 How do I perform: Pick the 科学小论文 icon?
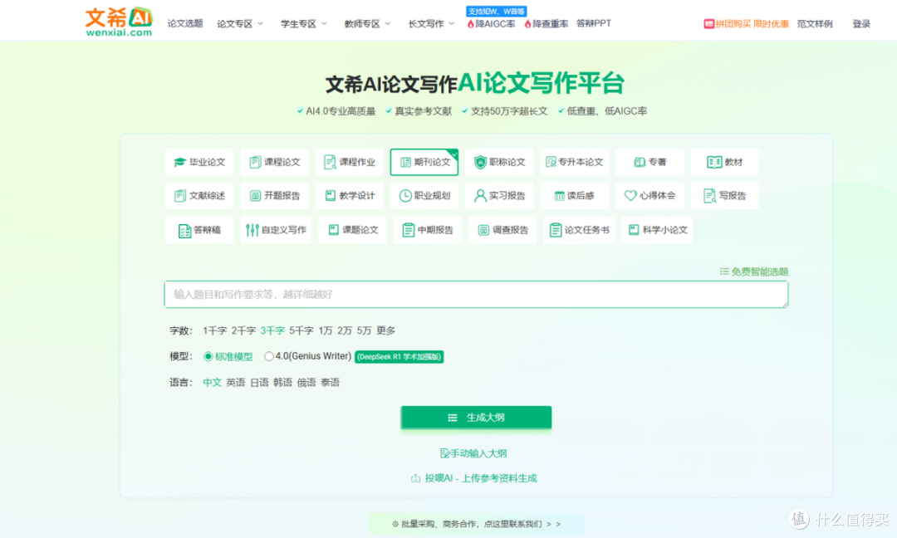633,230
